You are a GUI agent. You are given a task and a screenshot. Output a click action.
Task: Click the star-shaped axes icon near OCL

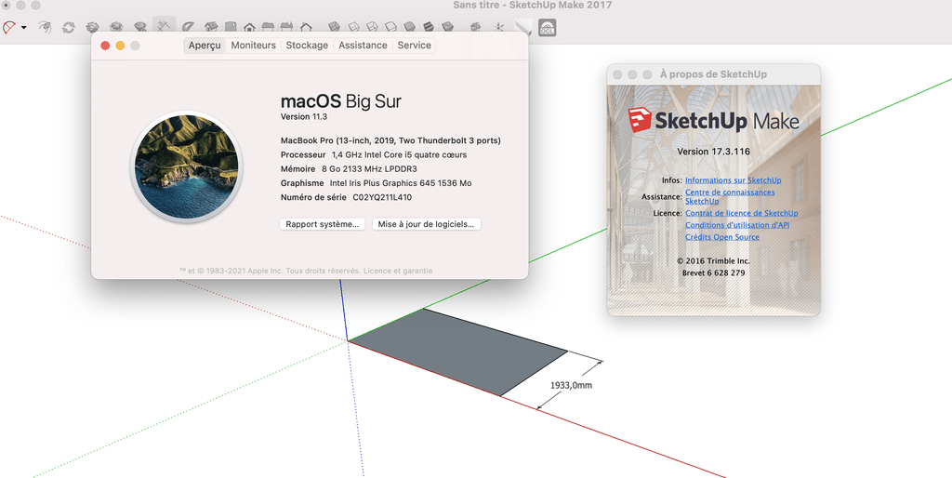click(499, 27)
